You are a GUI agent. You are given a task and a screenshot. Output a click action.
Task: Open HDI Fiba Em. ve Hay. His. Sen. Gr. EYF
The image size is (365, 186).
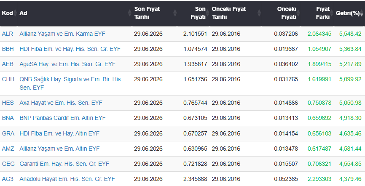pyautogui.click(x=70, y=49)
